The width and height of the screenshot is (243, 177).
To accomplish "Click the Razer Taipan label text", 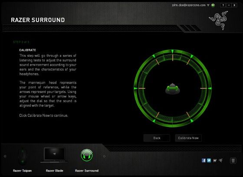I will (x=22, y=171).
